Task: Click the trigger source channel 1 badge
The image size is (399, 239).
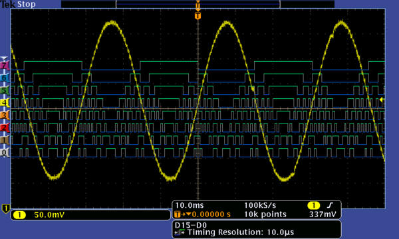Action: click(313, 205)
